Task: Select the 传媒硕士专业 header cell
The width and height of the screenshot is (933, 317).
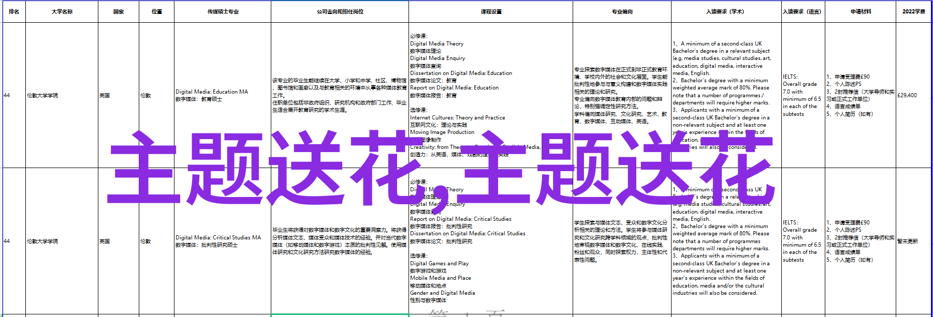Action: pos(223,11)
